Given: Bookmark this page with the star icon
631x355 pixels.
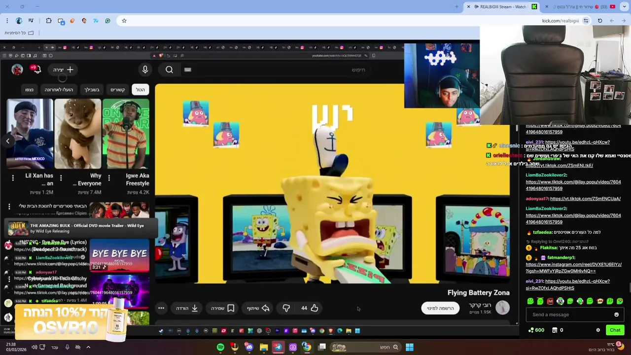Looking at the screenshot, I should click(124, 21).
